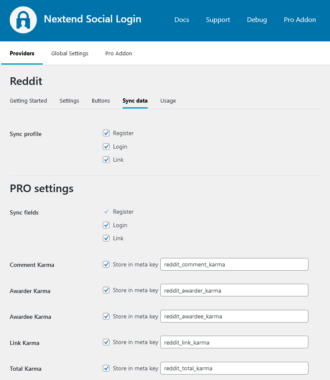Open the Pro Addon tab below header
The image size is (330, 380).
coord(118,54)
